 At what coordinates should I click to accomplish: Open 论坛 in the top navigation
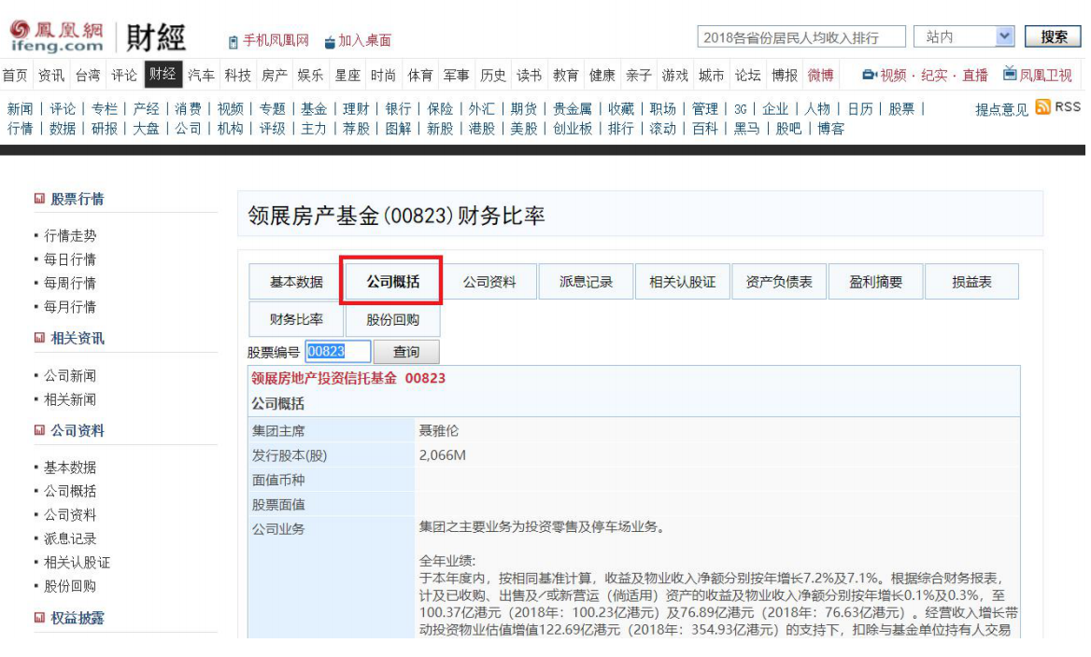pyautogui.click(x=748, y=75)
